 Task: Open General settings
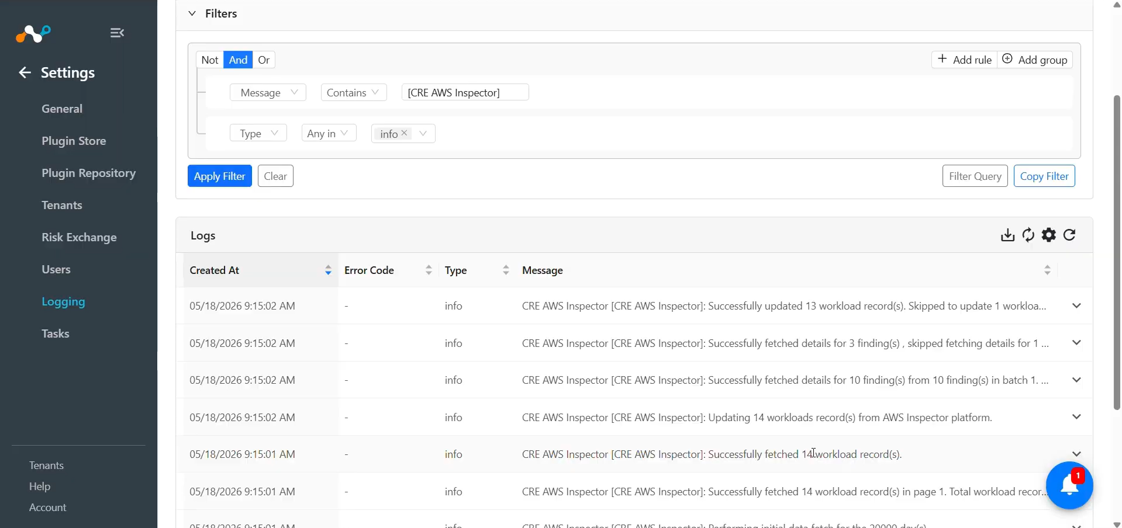pyautogui.click(x=62, y=109)
